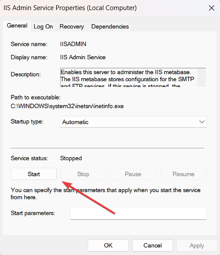Expand the Startup type dropdown arrow
Screen dimensions: 220x255
[x=202, y=122]
